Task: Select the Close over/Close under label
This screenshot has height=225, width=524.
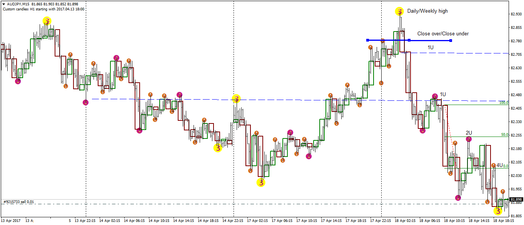Action: pyautogui.click(x=442, y=33)
